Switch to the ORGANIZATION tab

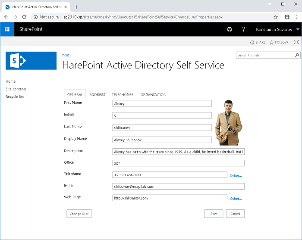[153, 95]
